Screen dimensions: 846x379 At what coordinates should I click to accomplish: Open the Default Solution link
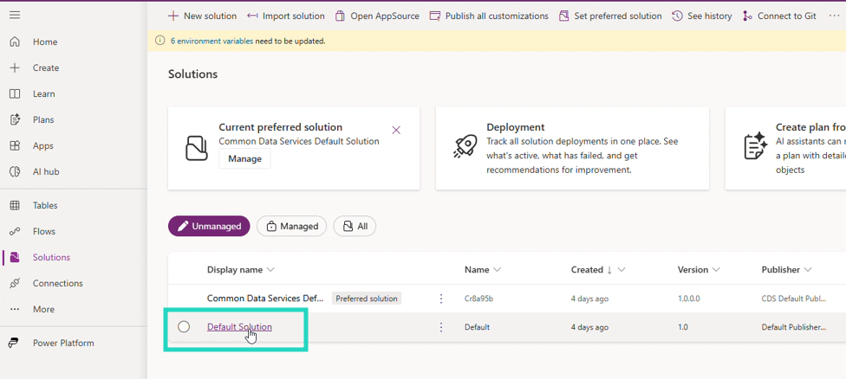click(x=239, y=327)
